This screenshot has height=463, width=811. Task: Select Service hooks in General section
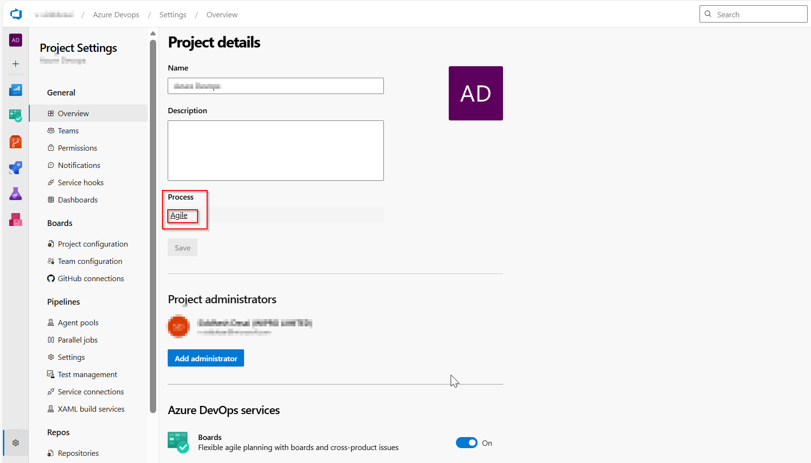point(81,183)
